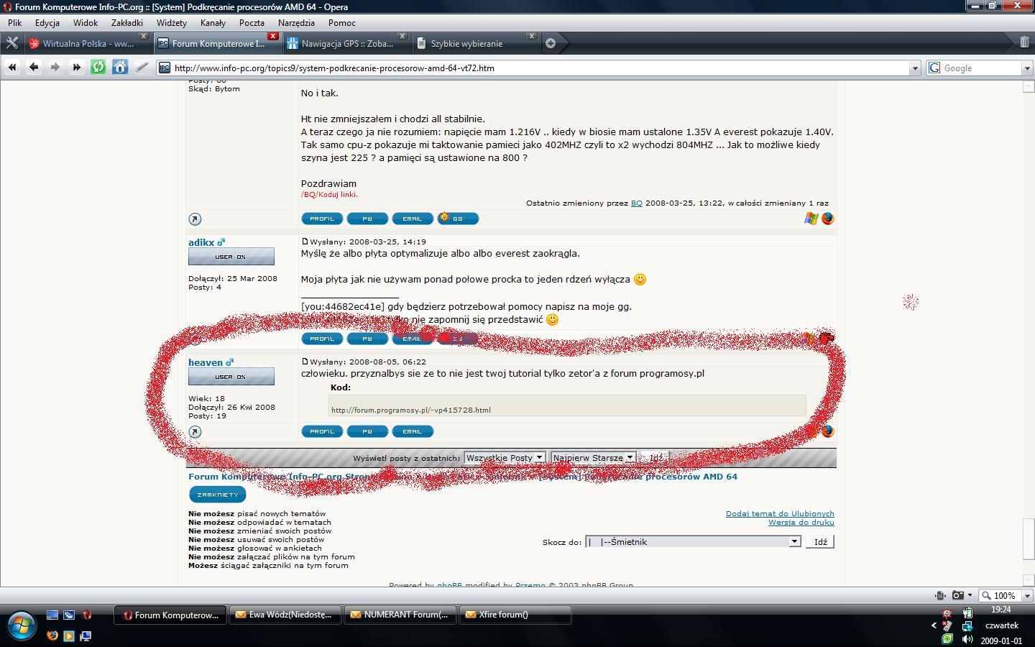Toggle Opera panels with the wrench icon
1035x647 pixels.
[11, 43]
